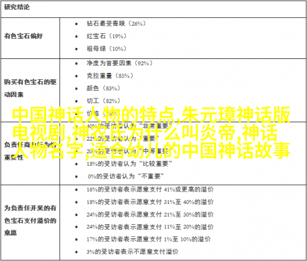Click 0%的受访者认为“不重要” entry

126,176
